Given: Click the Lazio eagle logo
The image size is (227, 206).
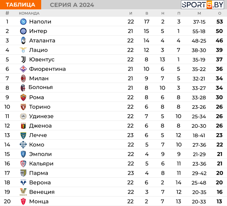Looking at the screenshot, I should pos(23,50).
